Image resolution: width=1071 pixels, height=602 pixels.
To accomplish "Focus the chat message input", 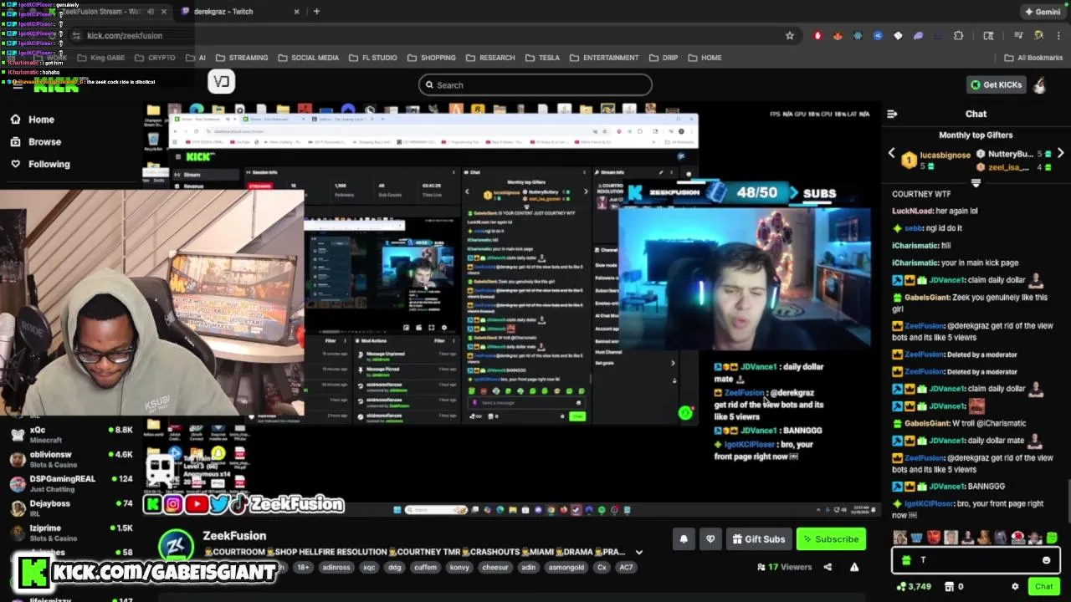I will click(976, 560).
